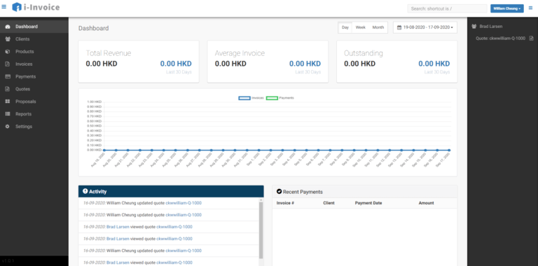
Task: Toggle the right sidebar hamburger menu
Action: [x=531, y=8]
